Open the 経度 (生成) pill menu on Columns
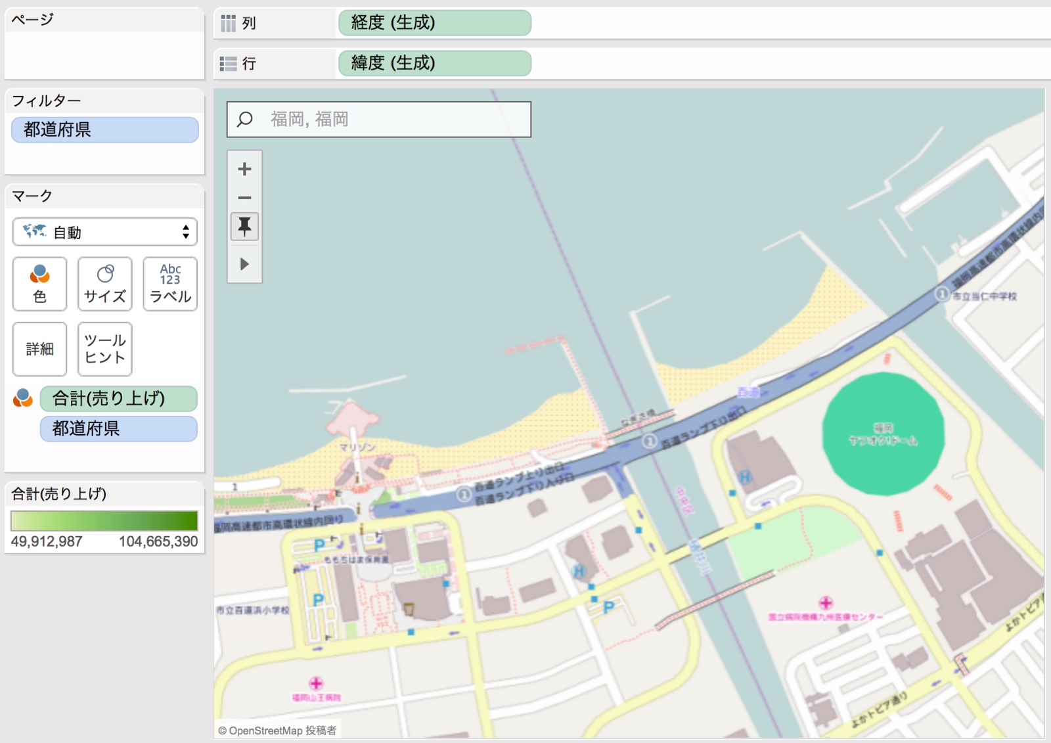The height and width of the screenshot is (743, 1051). tap(434, 23)
